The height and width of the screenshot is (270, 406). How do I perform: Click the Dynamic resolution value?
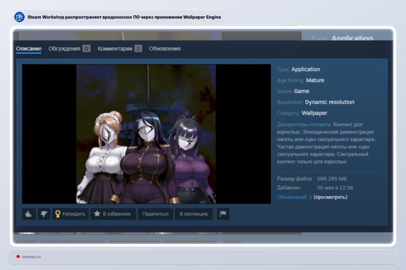330,102
